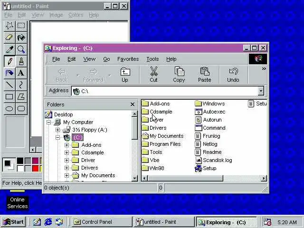
Task: Select Desktop in the Folders tree
Action: click(x=63, y=114)
